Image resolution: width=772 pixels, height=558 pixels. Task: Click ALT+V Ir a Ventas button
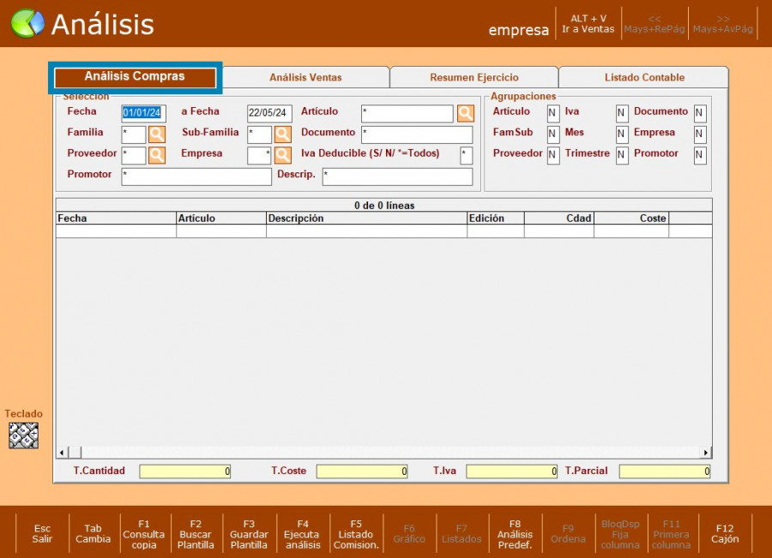pos(588,24)
